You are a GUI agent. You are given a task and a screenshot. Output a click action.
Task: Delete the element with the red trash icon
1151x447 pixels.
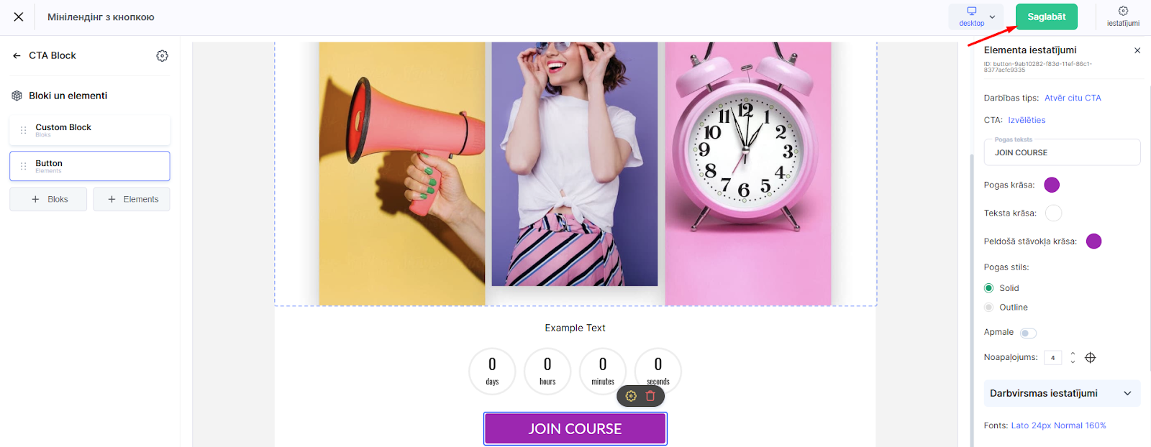650,396
